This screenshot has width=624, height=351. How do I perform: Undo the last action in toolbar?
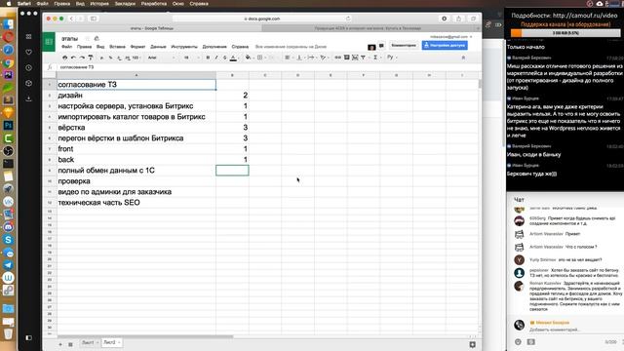pyautogui.click(x=73, y=58)
